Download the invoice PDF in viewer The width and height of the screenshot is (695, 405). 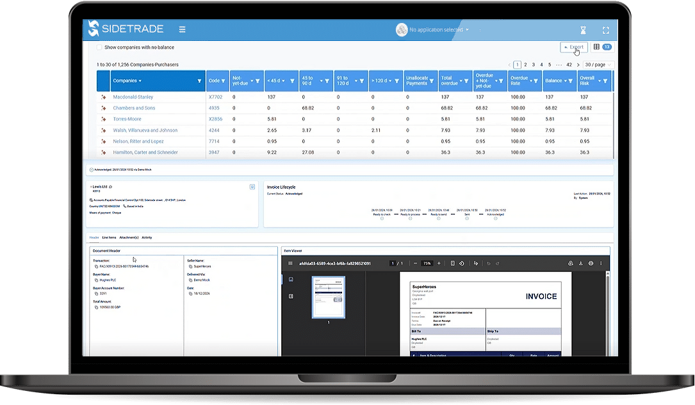click(580, 263)
